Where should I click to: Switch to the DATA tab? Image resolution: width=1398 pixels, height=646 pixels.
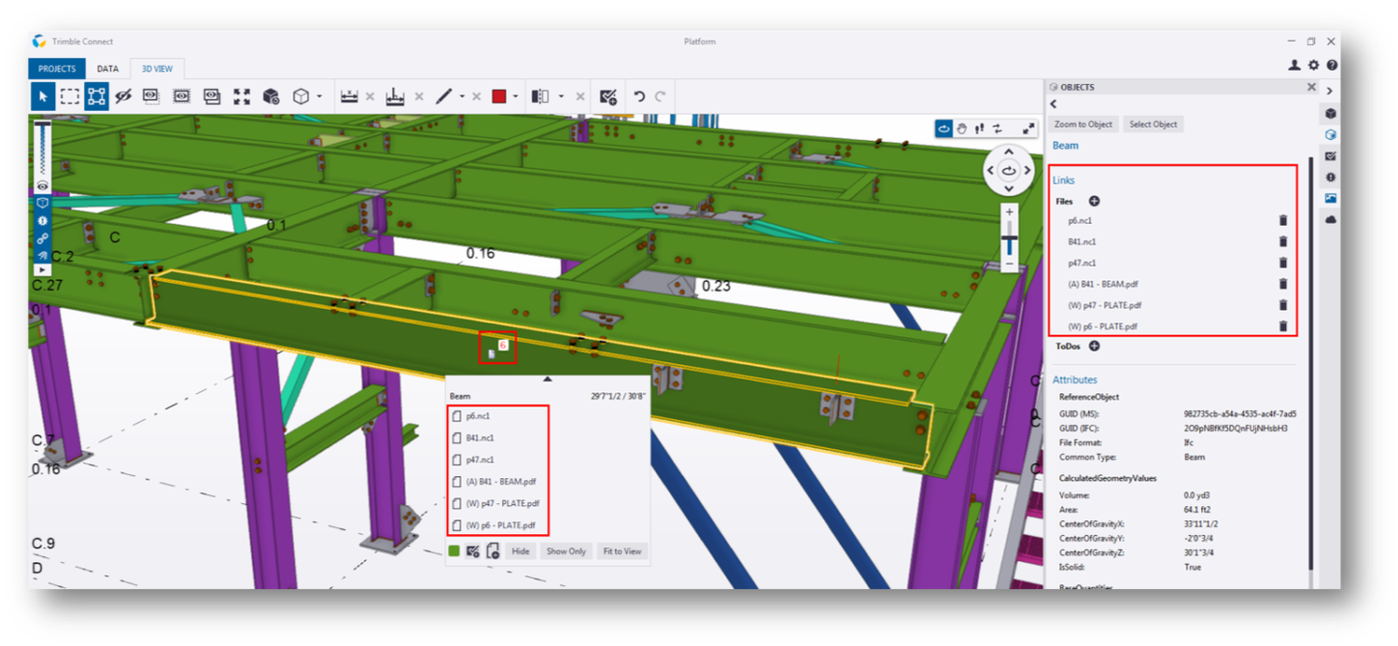108,68
